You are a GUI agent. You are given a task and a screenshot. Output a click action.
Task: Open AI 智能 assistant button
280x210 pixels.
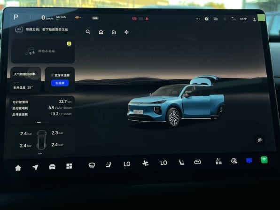pyautogui.click(x=218, y=161)
